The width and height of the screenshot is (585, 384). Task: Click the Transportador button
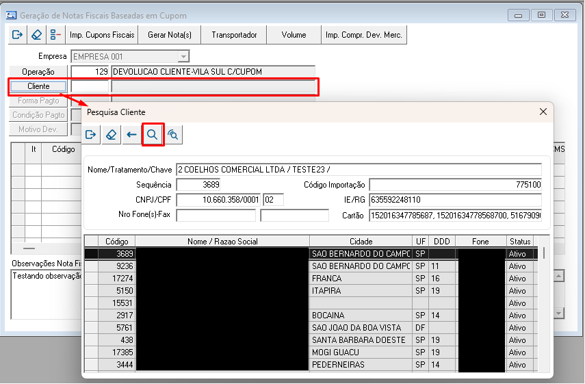tap(234, 35)
